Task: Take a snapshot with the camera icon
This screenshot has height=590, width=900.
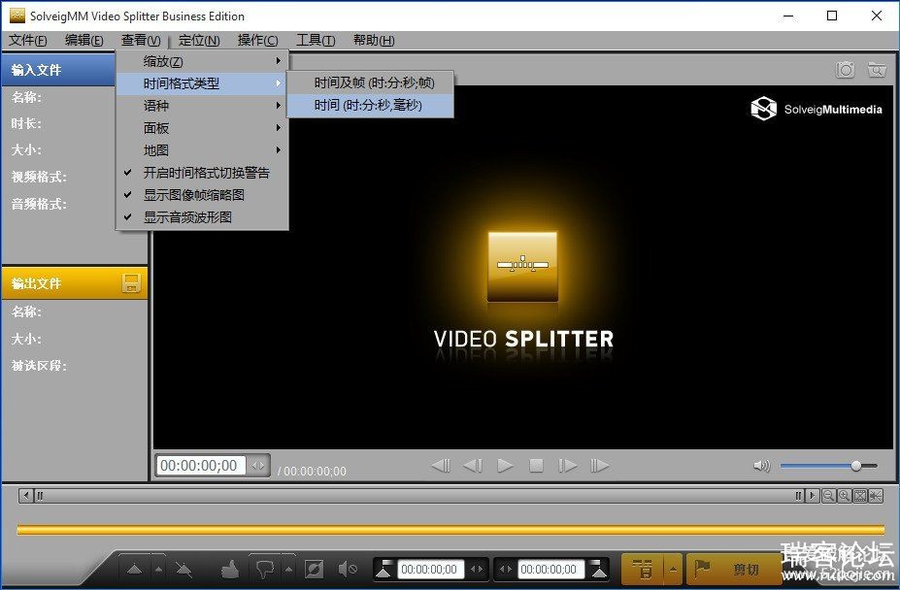Action: click(845, 70)
